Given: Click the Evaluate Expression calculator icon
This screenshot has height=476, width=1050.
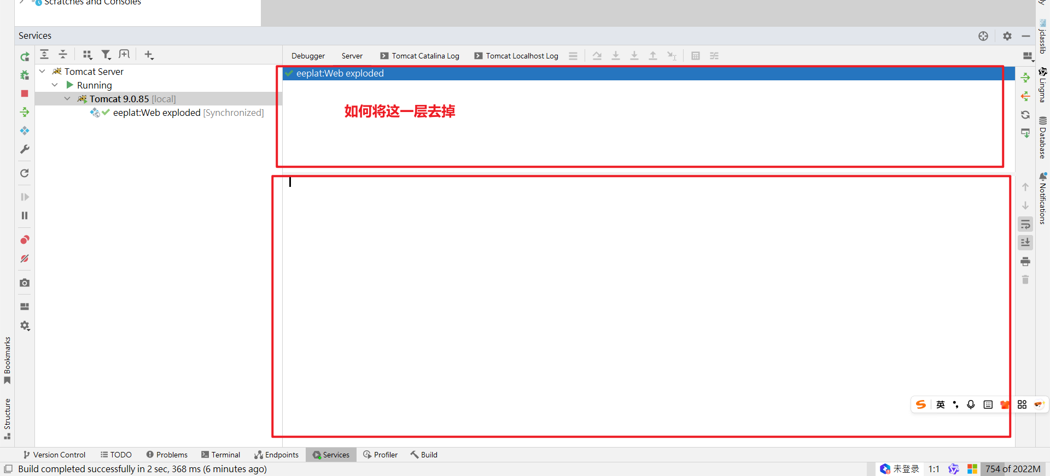Looking at the screenshot, I should click(x=696, y=56).
